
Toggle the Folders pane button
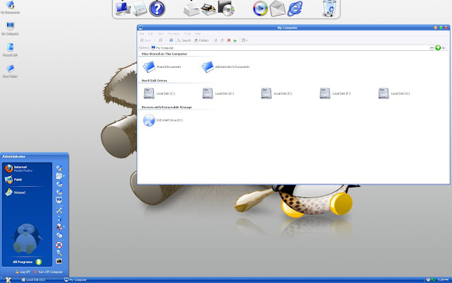tap(201, 40)
